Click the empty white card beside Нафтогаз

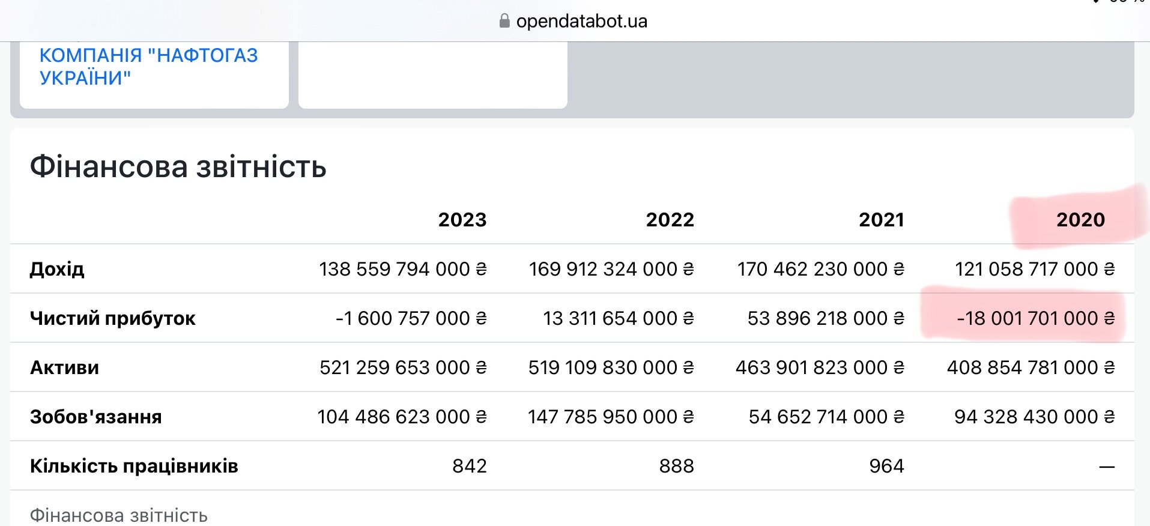coord(432,74)
